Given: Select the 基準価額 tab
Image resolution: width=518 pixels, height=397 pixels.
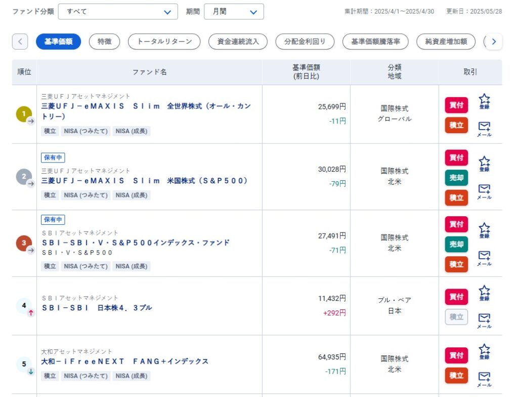Looking at the screenshot, I should coord(59,42).
